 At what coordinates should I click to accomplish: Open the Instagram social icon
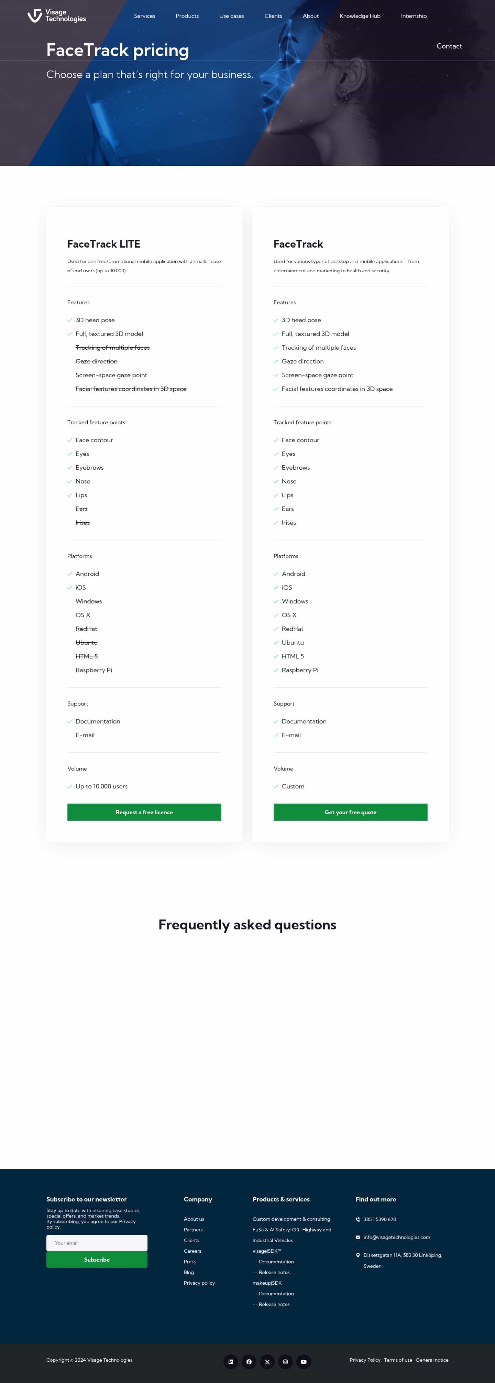[286, 1362]
